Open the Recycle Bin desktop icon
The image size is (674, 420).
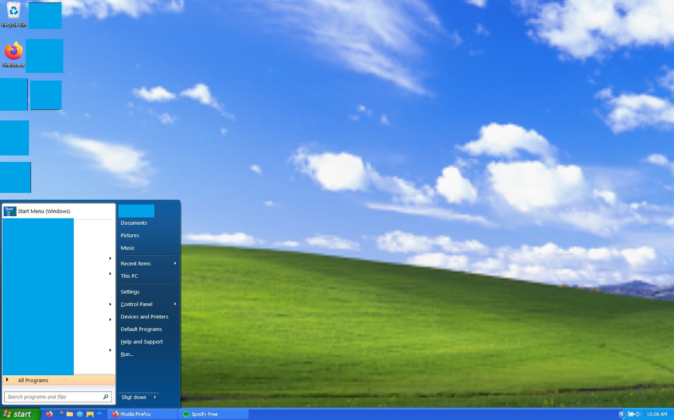pyautogui.click(x=14, y=15)
